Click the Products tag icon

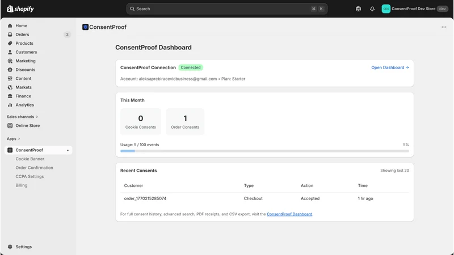(x=10, y=44)
